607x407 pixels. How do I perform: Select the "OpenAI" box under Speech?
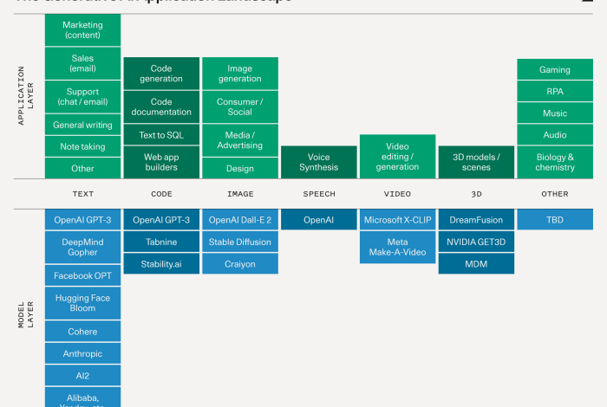coord(319,220)
